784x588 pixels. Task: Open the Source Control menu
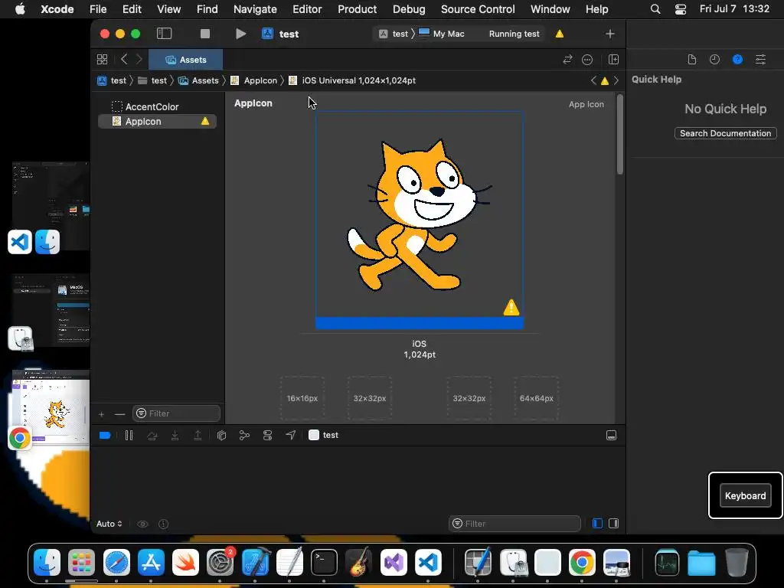tap(478, 9)
